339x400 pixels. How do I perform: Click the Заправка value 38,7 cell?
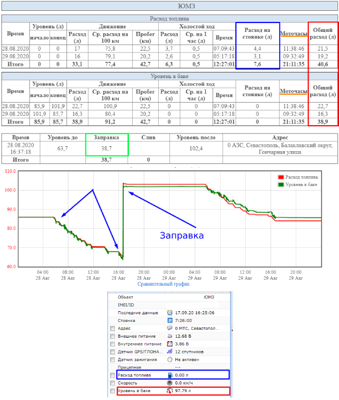tap(107, 149)
